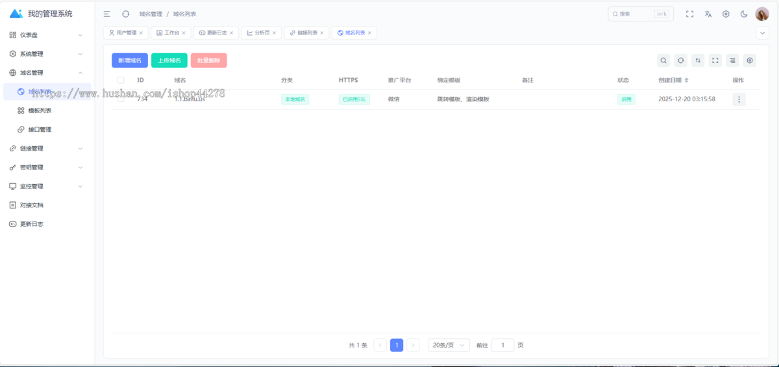
Task: Focus the 搜索 search box
Action: [641, 14]
